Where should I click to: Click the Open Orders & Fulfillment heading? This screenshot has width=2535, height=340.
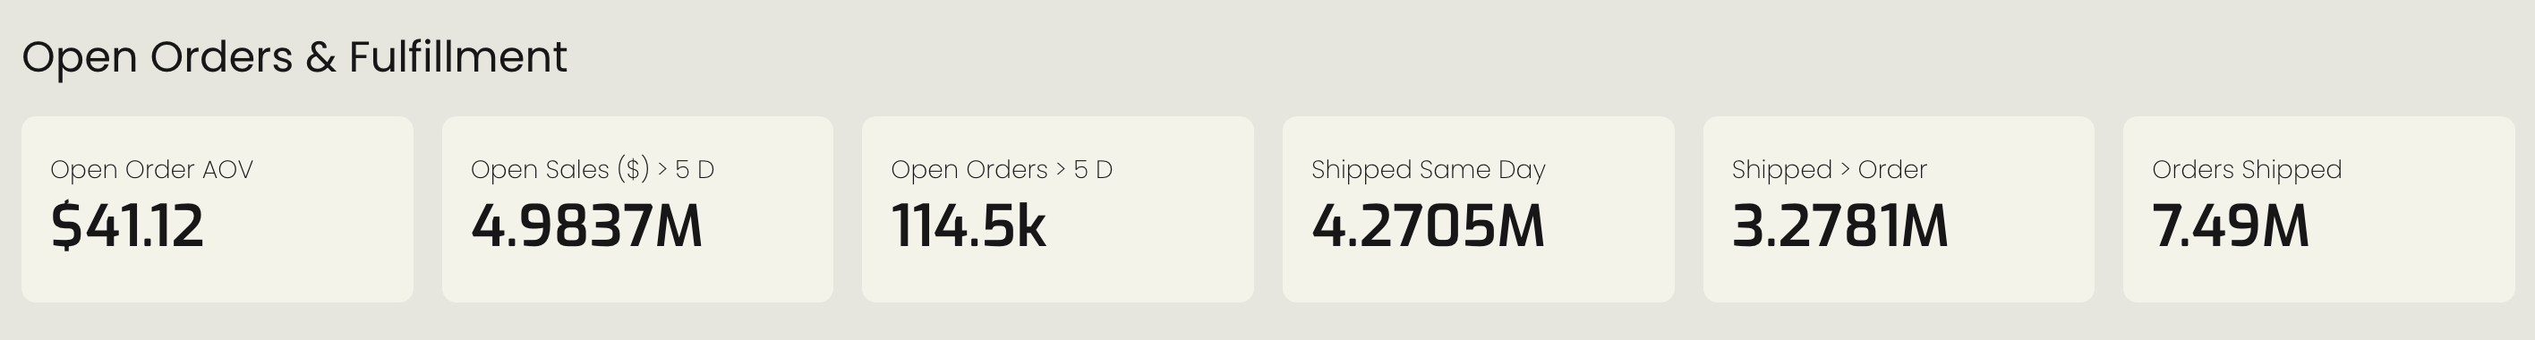(x=294, y=57)
